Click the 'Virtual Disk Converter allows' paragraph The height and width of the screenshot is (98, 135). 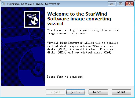click(82, 48)
